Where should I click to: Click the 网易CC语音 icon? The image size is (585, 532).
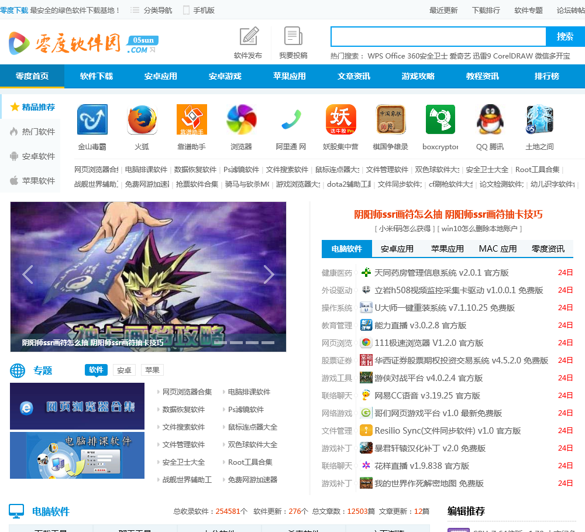coord(366,396)
